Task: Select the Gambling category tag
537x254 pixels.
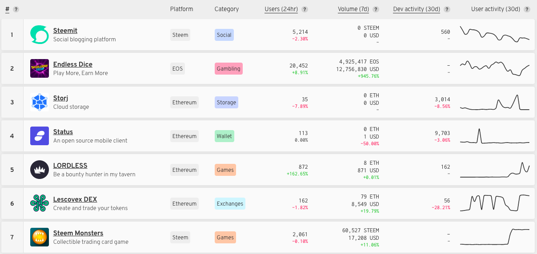Action: [x=228, y=69]
